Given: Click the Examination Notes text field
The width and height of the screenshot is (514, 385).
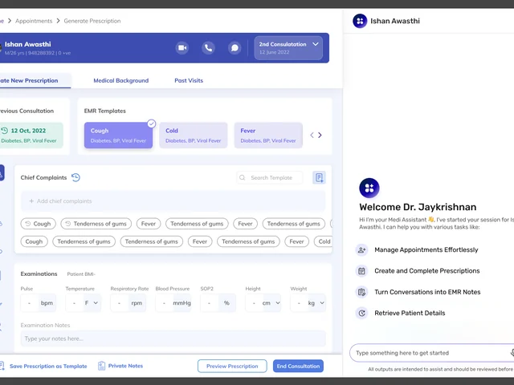Looking at the screenshot, I should pyautogui.click(x=173, y=338).
